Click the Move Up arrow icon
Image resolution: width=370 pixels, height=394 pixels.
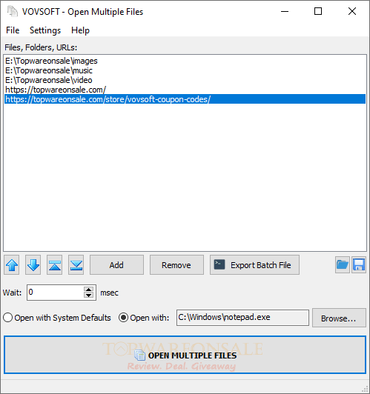[12, 265]
